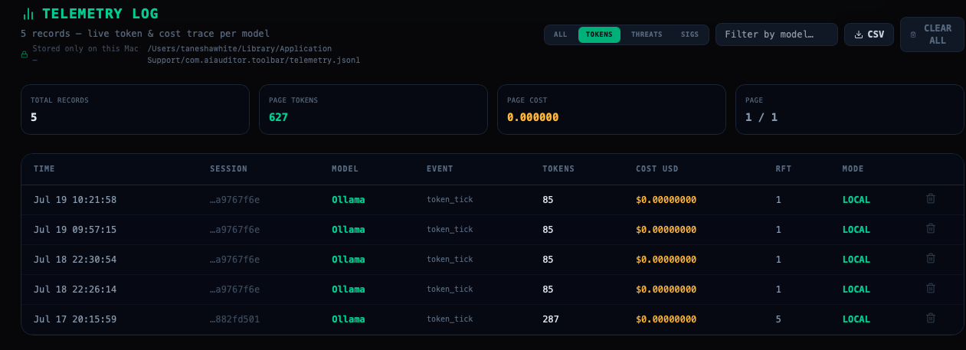This screenshot has height=350, width=966.
Task: Open the THREATS filter tab
Action: coord(647,34)
